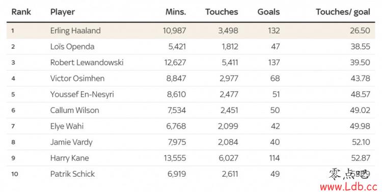Click the Loïs Openda player name
382x192 pixels.
coord(72,47)
